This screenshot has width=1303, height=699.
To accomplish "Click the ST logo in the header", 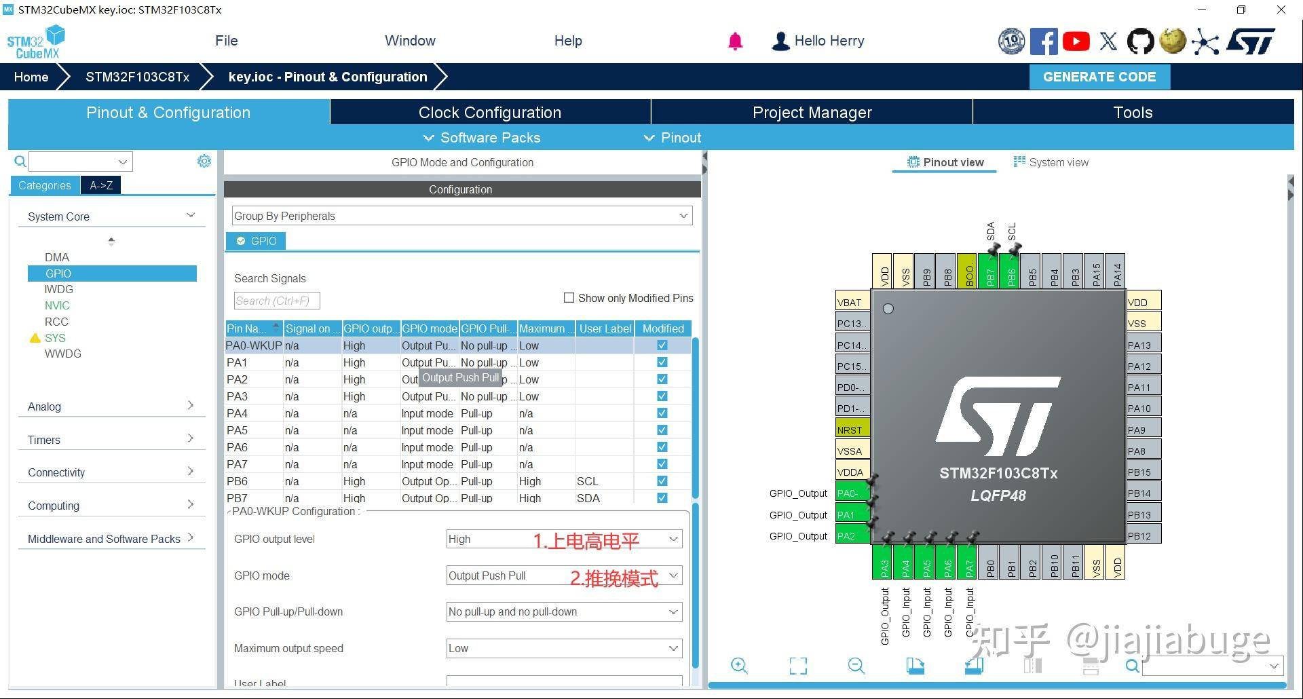I will coord(1250,41).
